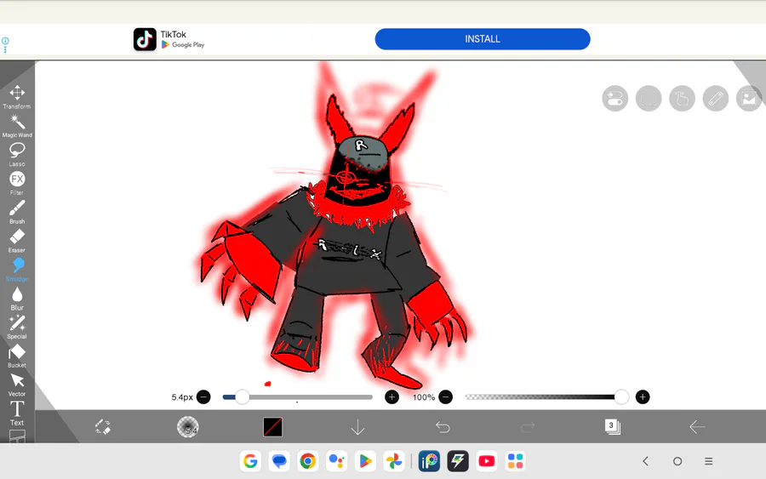The width and height of the screenshot is (766, 479).
Task: Select the Bucket fill tool
Action: [x=17, y=356]
